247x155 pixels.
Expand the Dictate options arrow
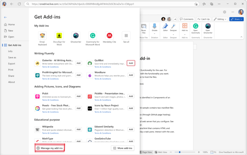coord(155,34)
